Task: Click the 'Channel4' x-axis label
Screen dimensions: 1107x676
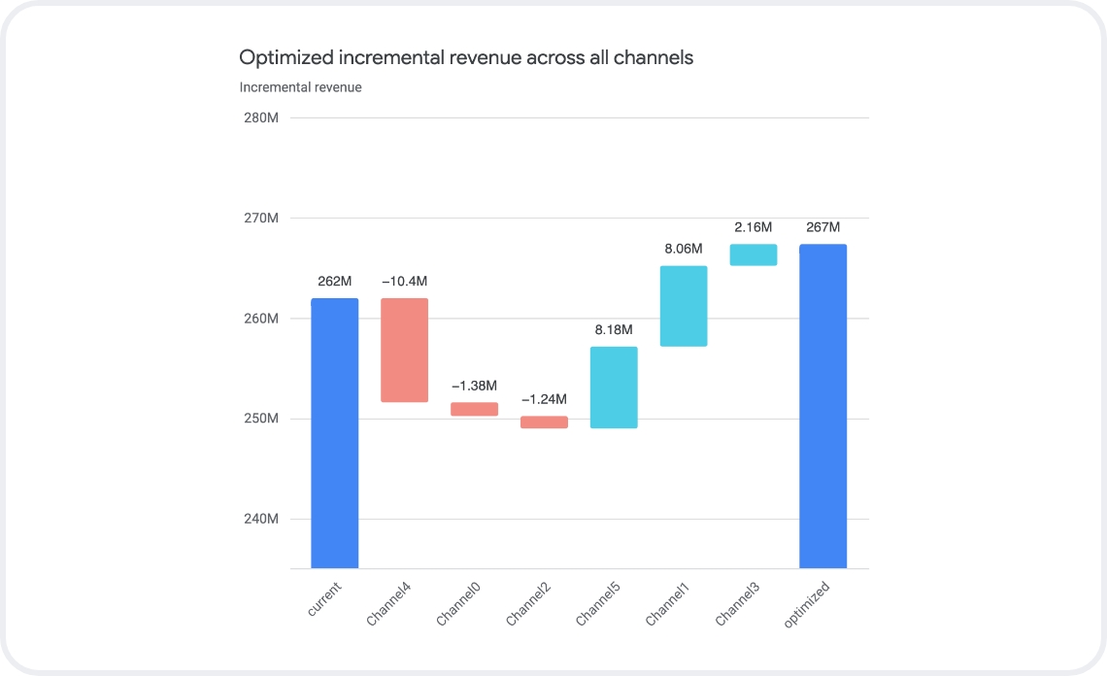Action: 388,604
